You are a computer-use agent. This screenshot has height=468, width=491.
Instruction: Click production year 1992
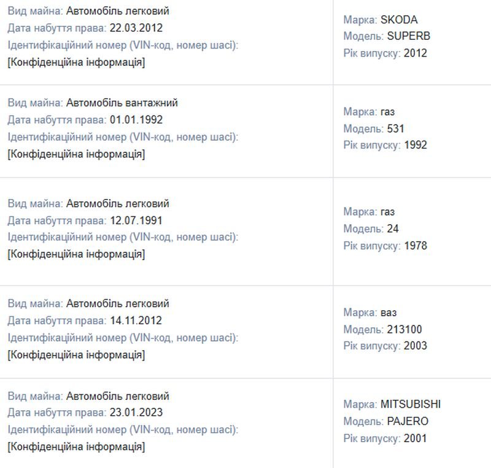(x=416, y=145)
